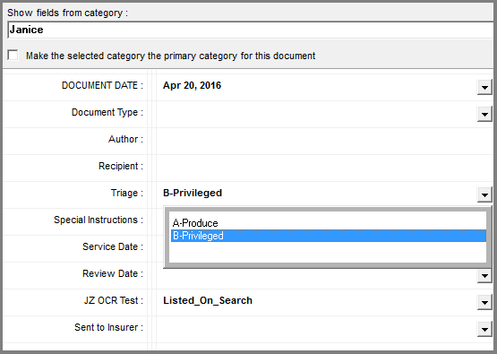Open the Document Type dropdown arrow

click(484, 114)
